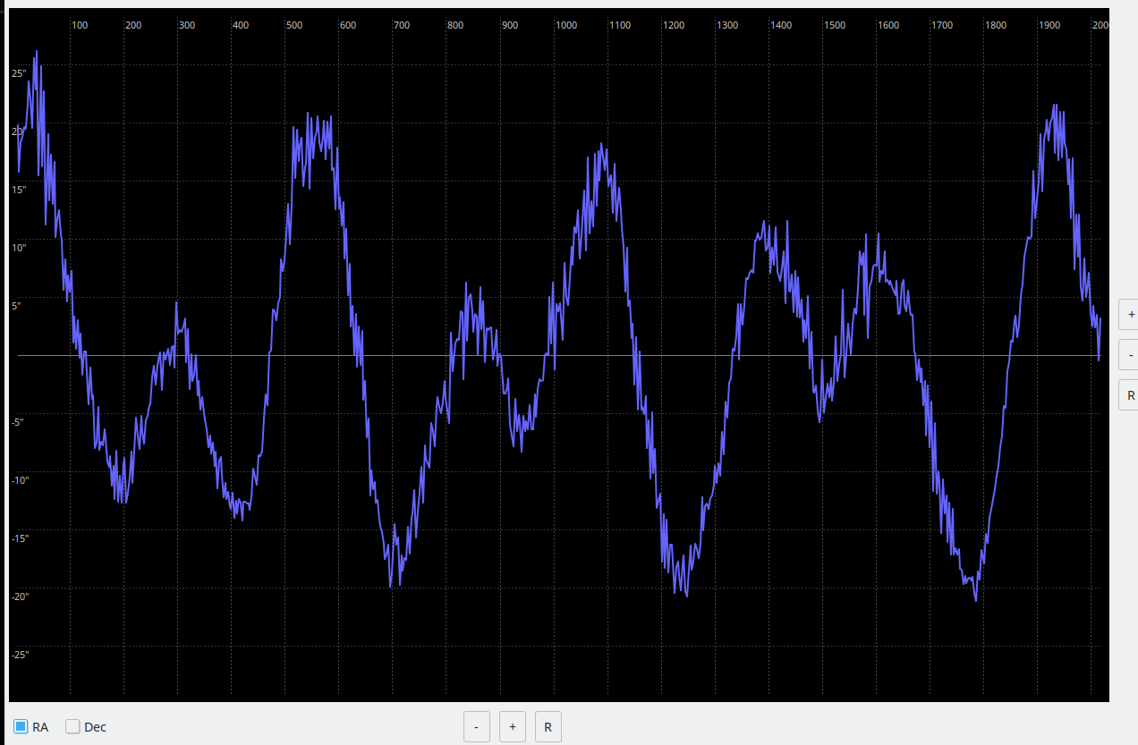Screen dimensions: 1138x745
Task: Click the 10" y-axis label
Action: pyautogui.click(x=19, y=248)
